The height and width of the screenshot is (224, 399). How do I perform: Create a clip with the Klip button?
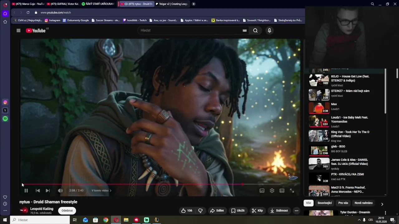pyautogui.click(x=257, y=211)
